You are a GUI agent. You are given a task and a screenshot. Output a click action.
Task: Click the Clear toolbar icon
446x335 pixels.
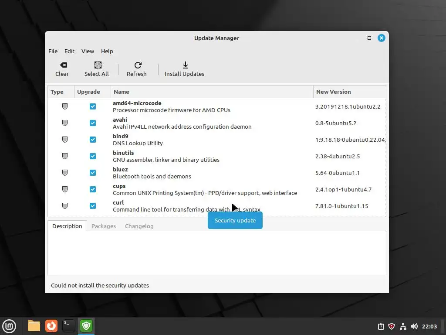pos(64,65)
